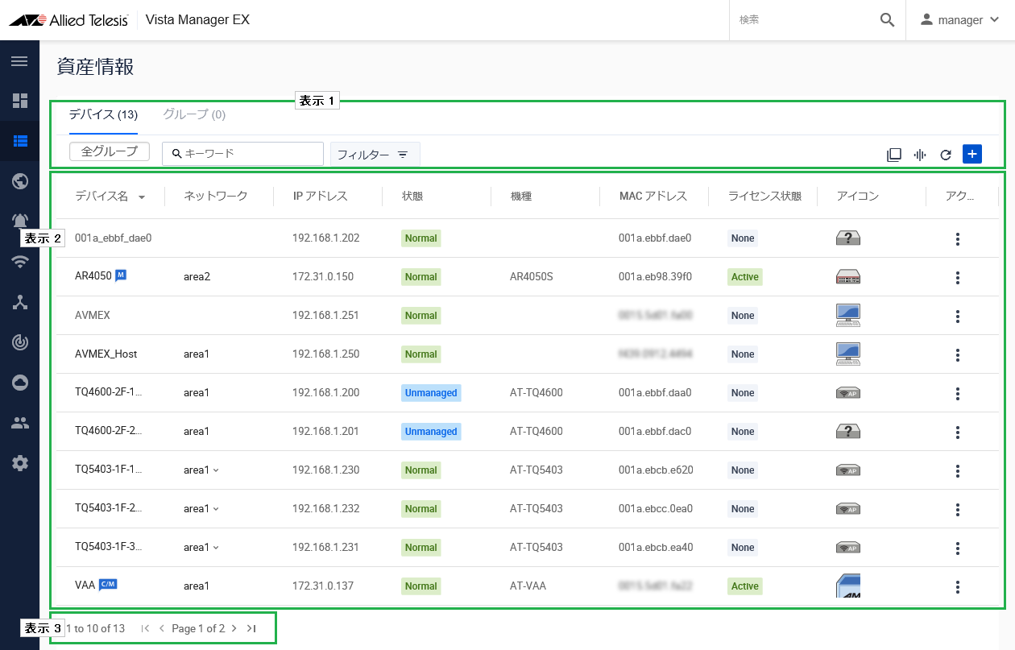Image resolution: width=1015 pixels, height=650 pixels.
Task: Expand the area1 dropdown for 192.168.1.232 row
Action: click(216, 509)
